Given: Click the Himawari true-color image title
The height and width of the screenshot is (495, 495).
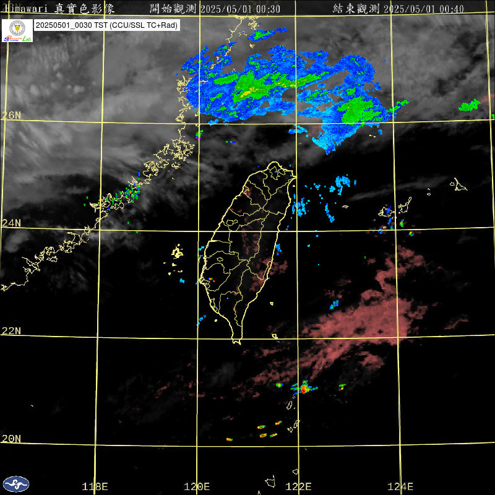Looking at the screenshot, I should 59,9.
